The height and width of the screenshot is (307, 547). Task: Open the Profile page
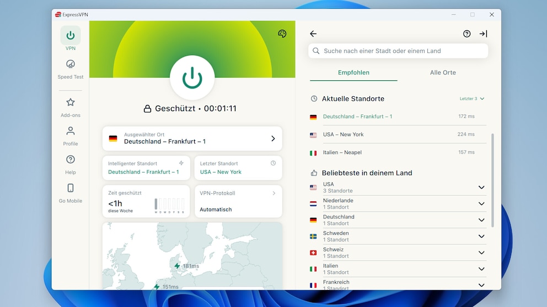[x=71, y=136]
